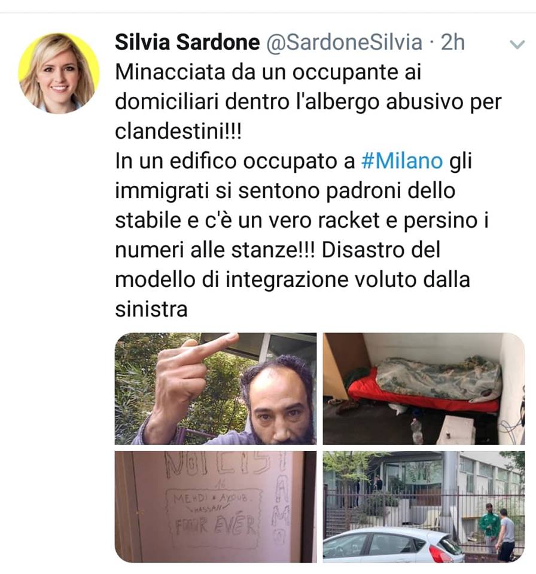The width and height of the screenshot is (536, 574).
Task: Click the white car in the bottom-right photo
Action: tap(393, 545)
